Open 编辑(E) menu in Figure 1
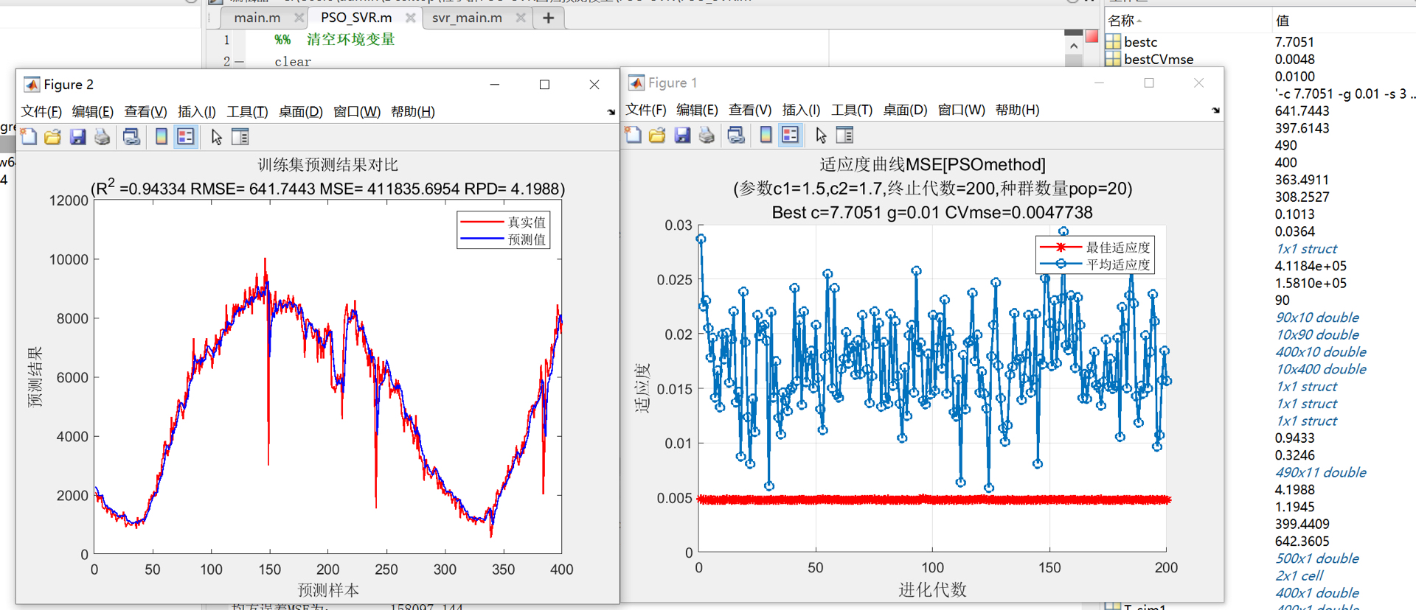Image resolution: width=1416 pixels, height=610 pixels. 698,110
